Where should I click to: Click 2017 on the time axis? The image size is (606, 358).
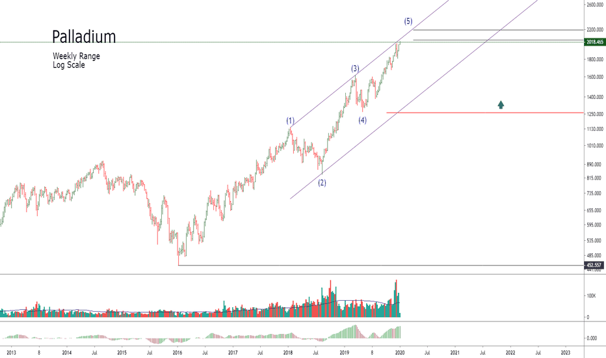point(233,353)
